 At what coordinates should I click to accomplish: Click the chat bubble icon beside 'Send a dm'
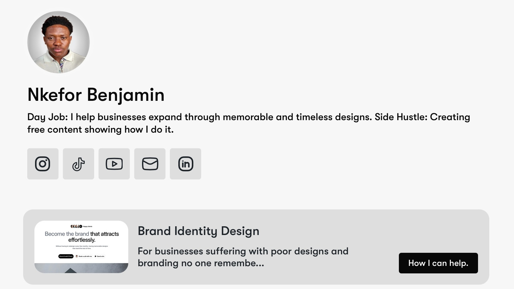pos(95,256)
